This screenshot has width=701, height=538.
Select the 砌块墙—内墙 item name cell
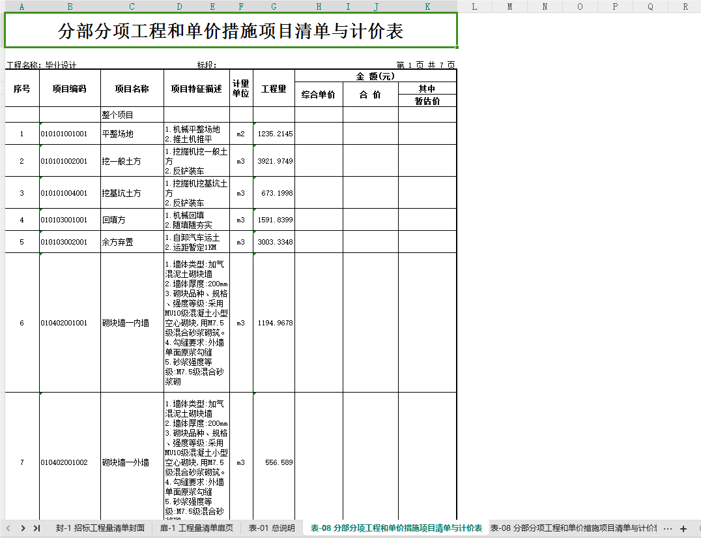click(x=132, y=323)
